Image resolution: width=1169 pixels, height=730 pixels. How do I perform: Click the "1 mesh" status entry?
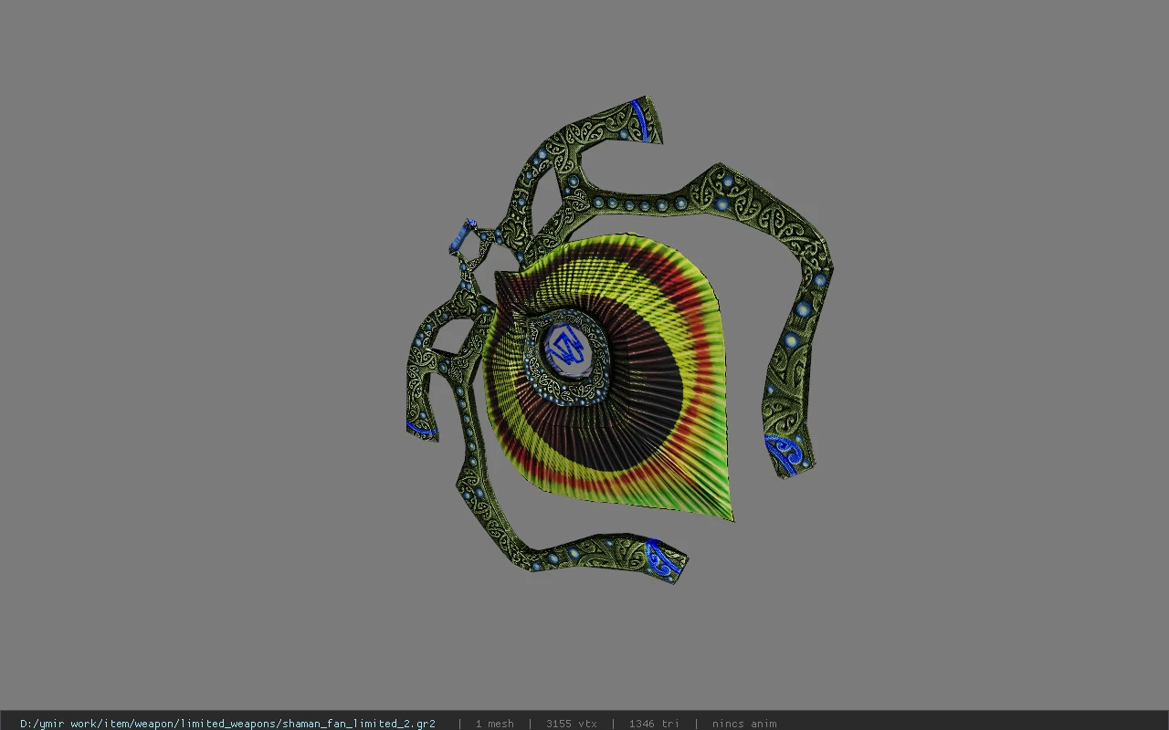(494, 724)
